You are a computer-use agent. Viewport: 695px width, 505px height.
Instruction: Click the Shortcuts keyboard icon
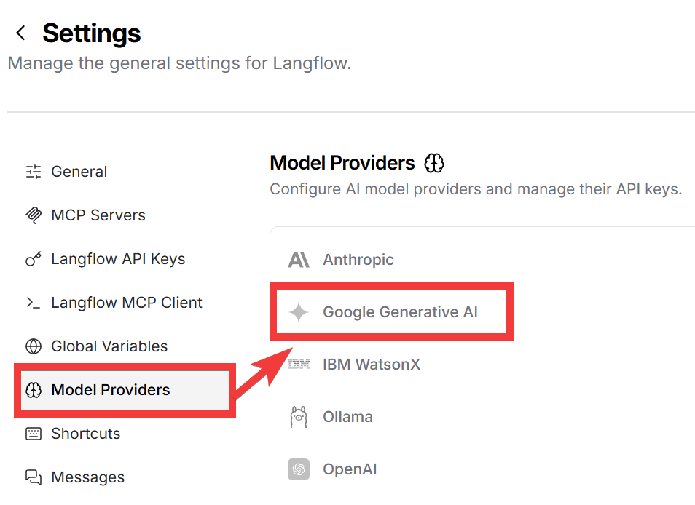pos(34,434)
